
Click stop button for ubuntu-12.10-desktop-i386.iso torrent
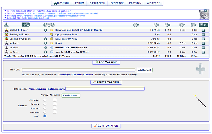(203, 52)
